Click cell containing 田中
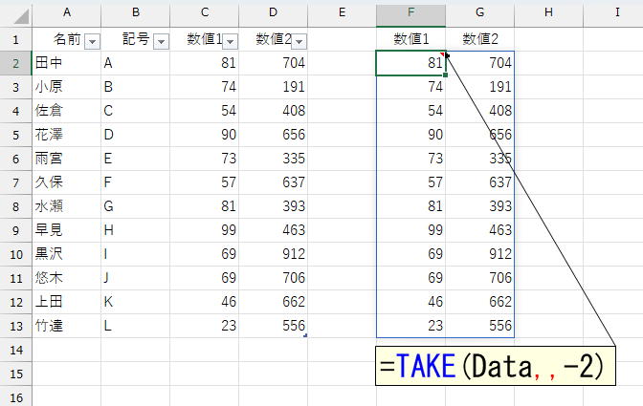Image resolution: width=643 pixels, height=406 pixels. (x=66, y=63)
